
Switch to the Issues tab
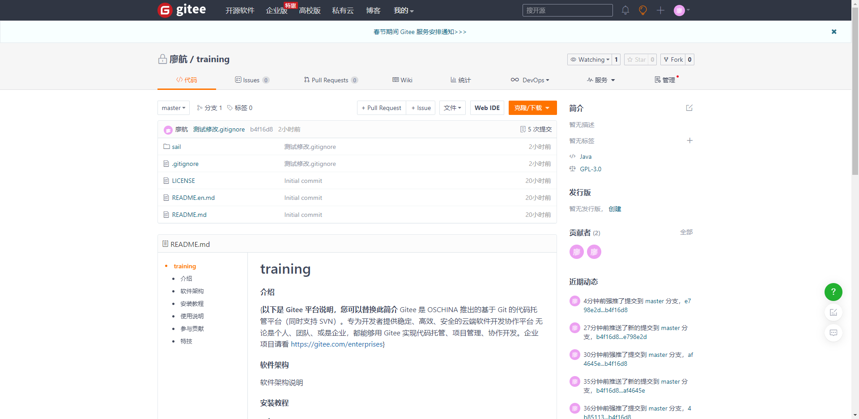pos(252,80)
